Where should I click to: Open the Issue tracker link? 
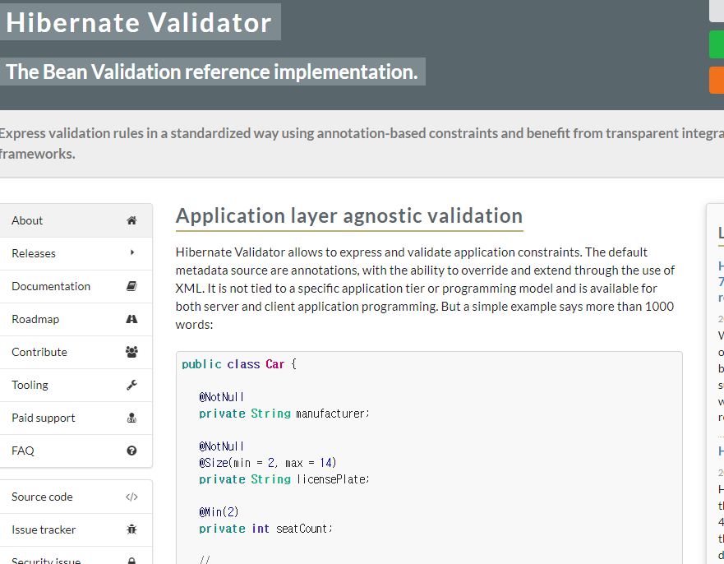click(76, 529)
